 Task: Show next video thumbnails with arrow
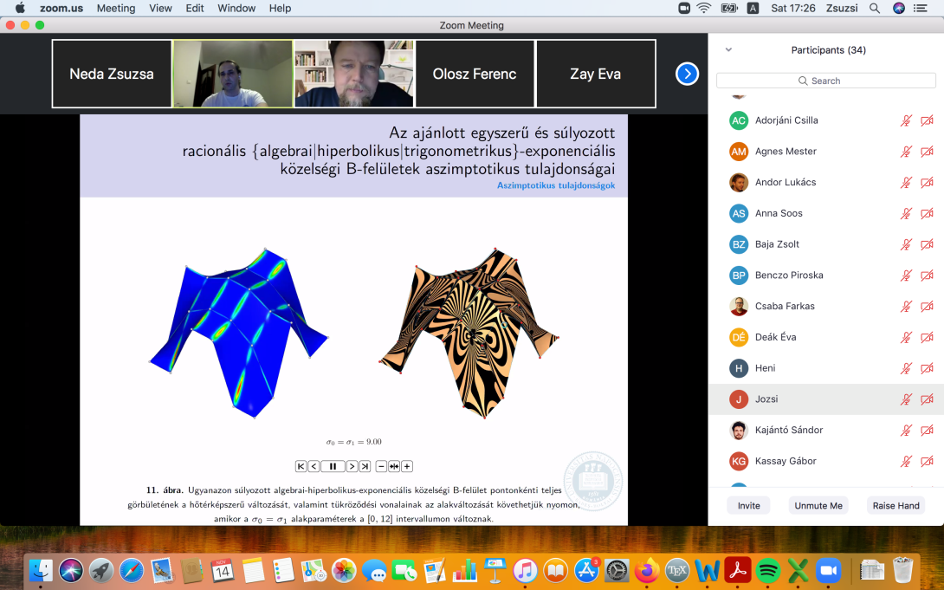click(x=687, y=74)
